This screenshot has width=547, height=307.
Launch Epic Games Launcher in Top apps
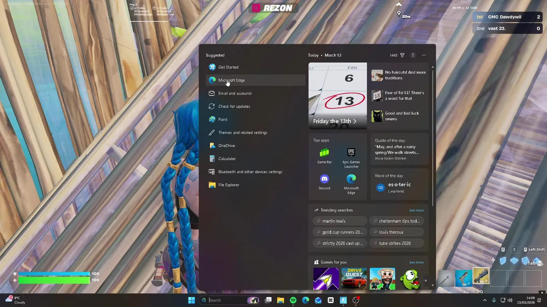pyautogui.click(x=351, y=158)
